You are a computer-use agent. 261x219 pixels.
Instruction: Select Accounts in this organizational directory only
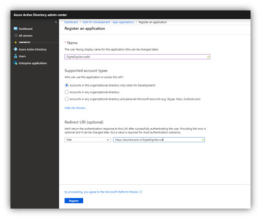tap(66, 85)
